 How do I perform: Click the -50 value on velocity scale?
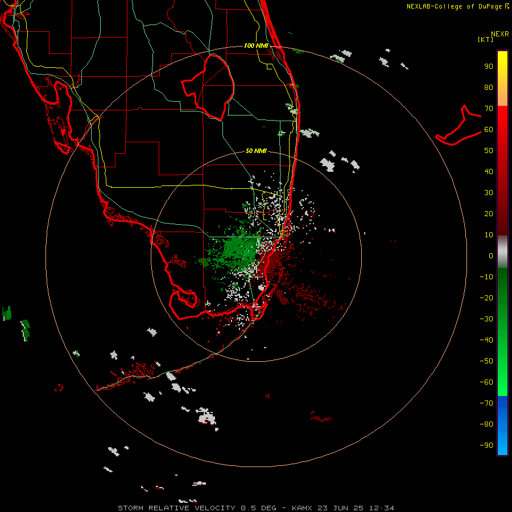click(486, 361)
